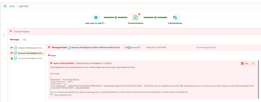
Task: Switch to the Messages tab
Action: 14,40
